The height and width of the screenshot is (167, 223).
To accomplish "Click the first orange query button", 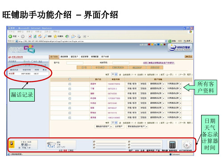I will (x=84, y=68).
